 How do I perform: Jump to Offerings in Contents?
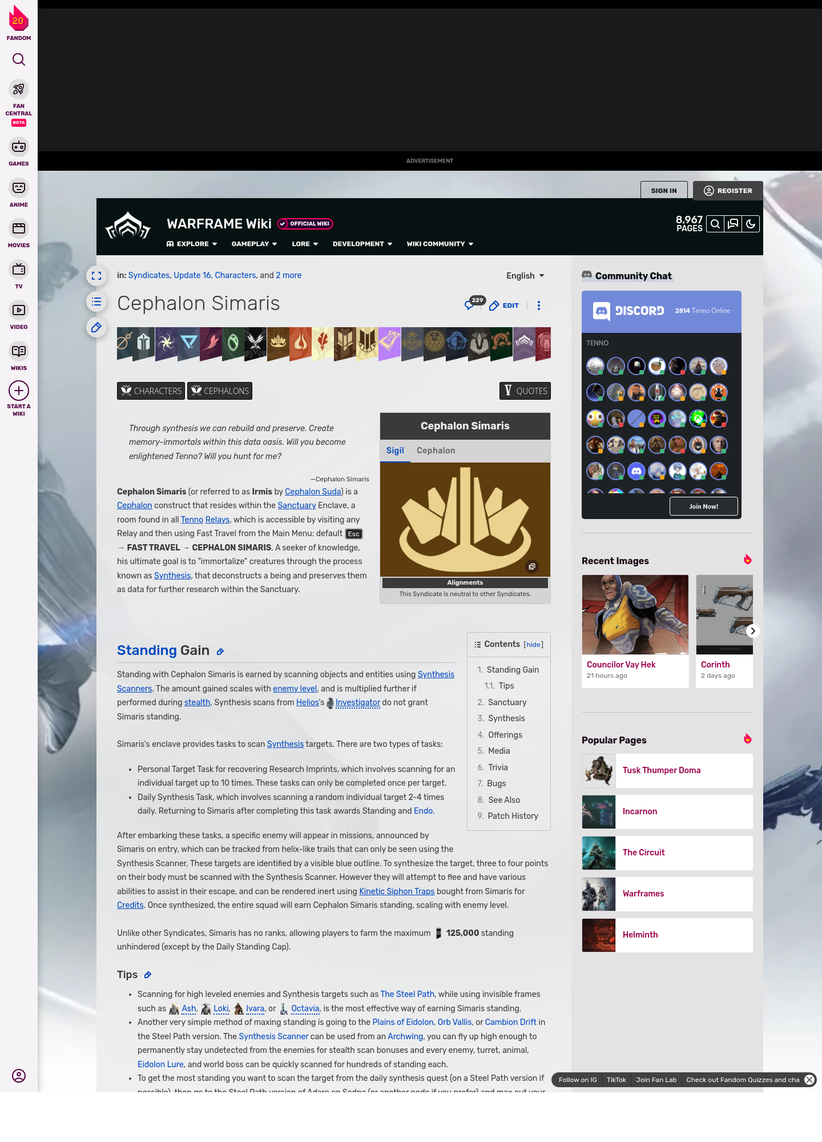[505, 735]
